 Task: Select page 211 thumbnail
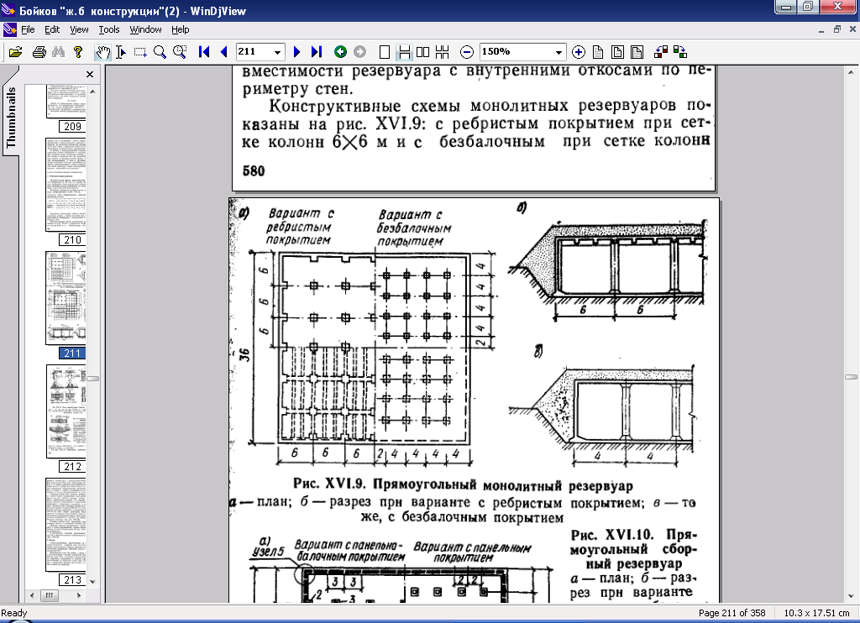tap(66, 305)
